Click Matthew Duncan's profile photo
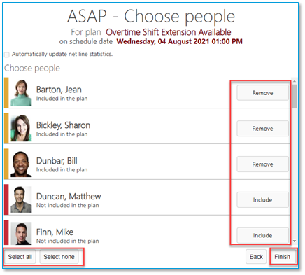Image resolution: width=305 pixels, height=275 pixels. pyautogui.click(x=21, y=199)
